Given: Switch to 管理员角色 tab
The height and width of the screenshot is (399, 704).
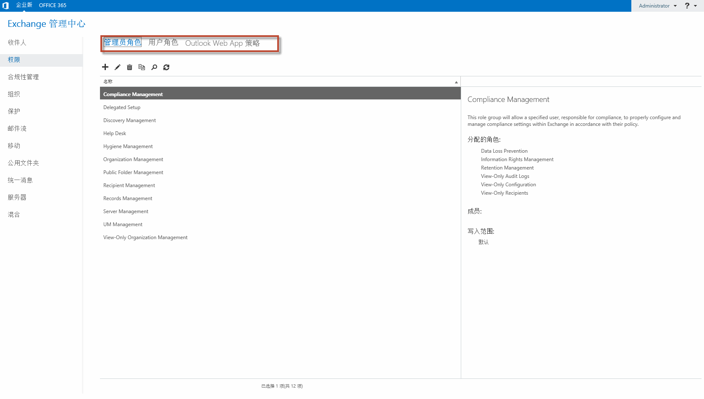Looking at the screenshot, I should coord(123,42).
